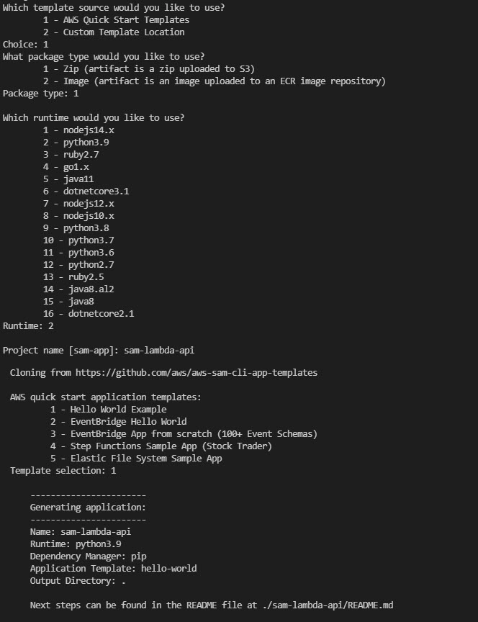478x622 pixels.
Task: Click the nodejs14.x runtime option
Action: point(78,130)
